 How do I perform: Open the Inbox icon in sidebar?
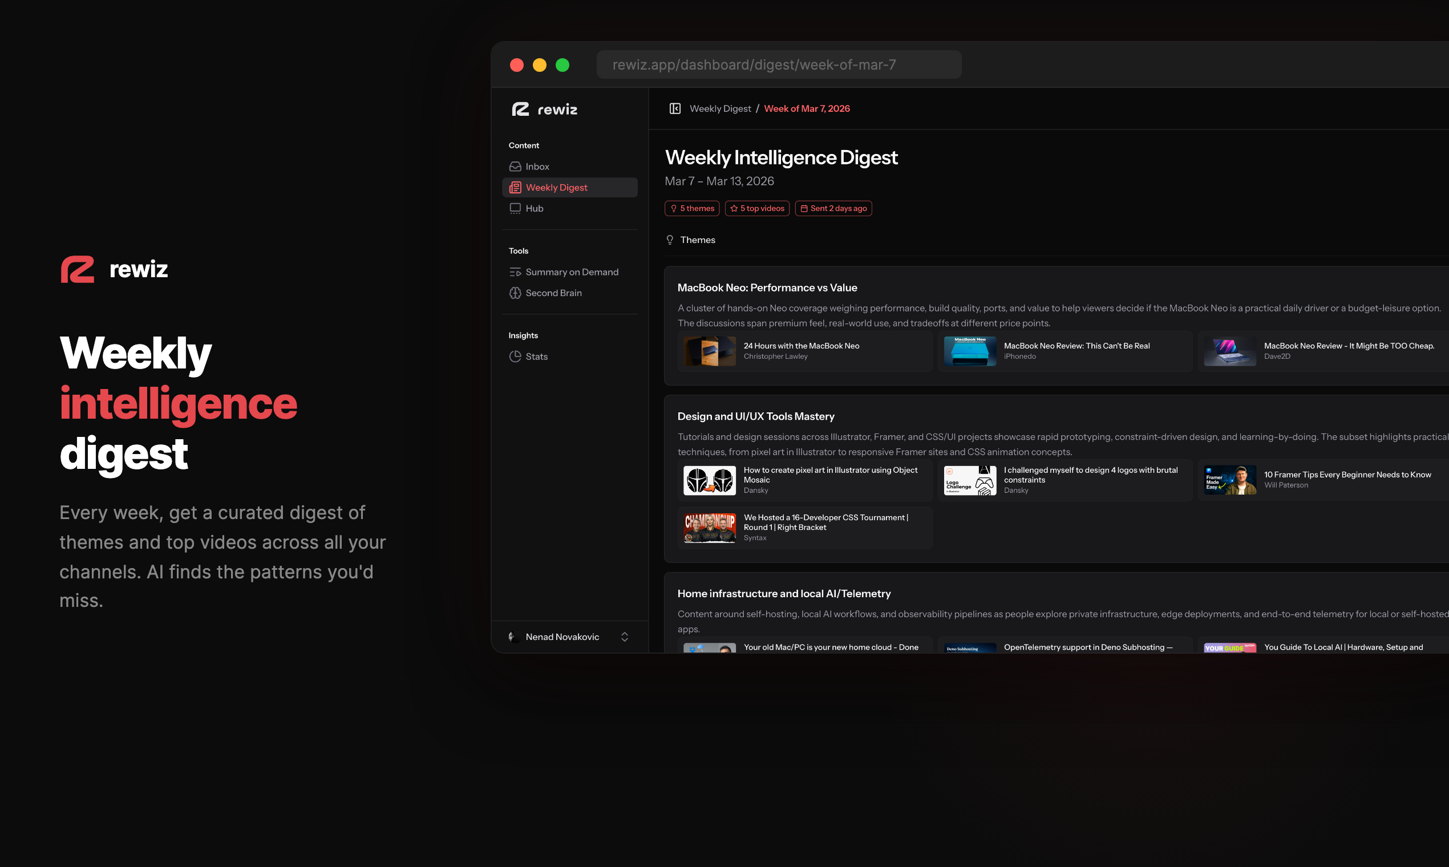[x=515, y=167]
